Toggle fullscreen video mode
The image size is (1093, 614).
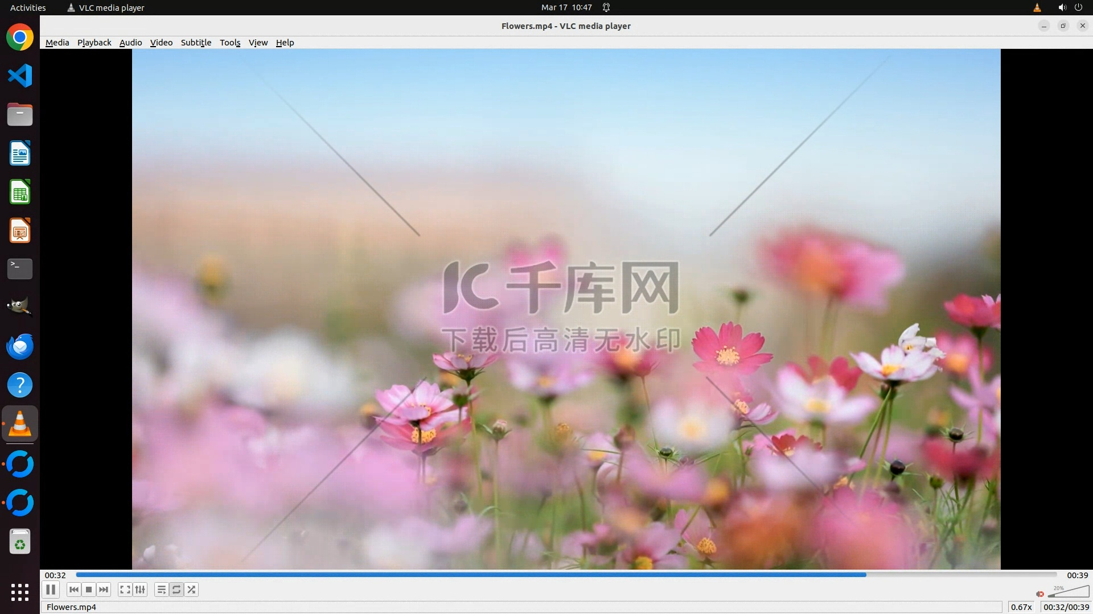(125, 590)
